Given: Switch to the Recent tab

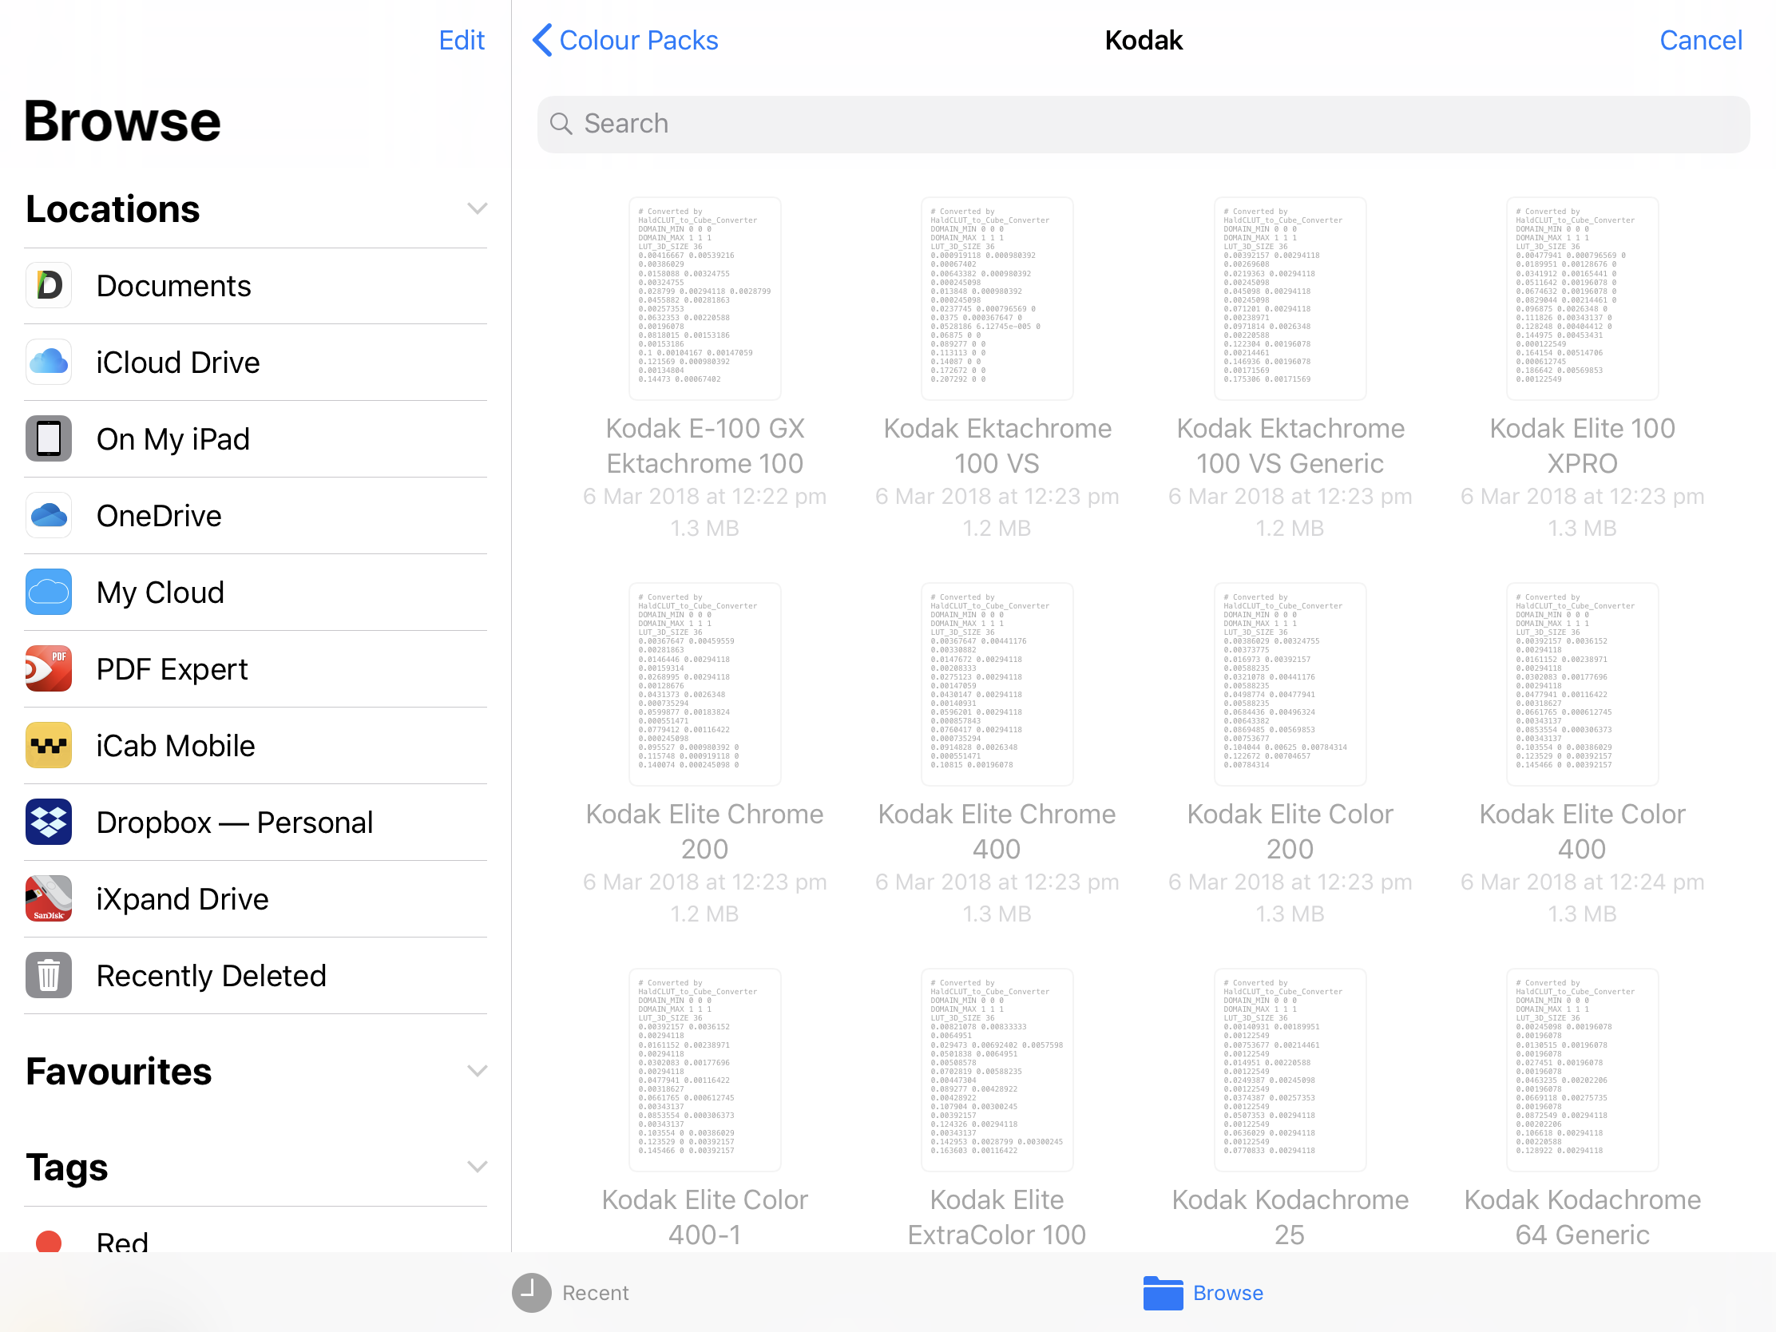Looking at the screenshot, I should click(572, 1293).
